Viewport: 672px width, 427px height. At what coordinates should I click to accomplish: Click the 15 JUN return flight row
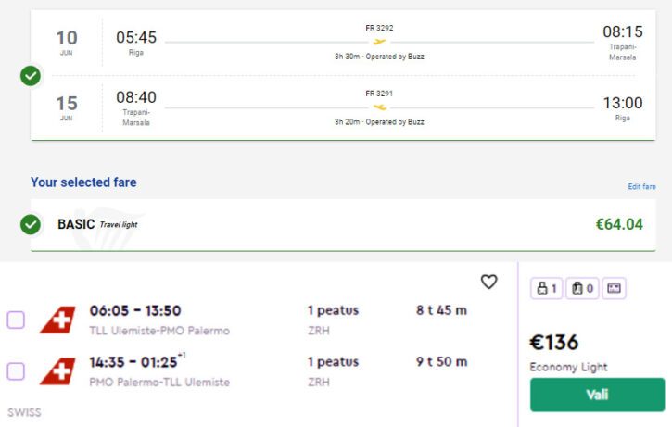343,107
